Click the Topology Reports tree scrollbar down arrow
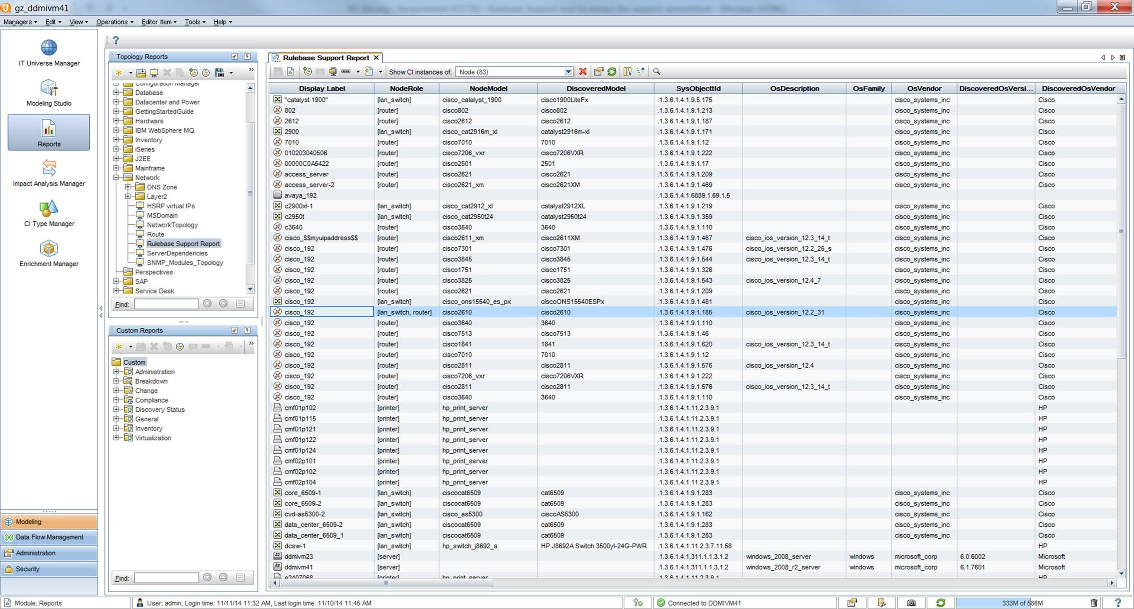1134x609 pixels. click(250, 289)
